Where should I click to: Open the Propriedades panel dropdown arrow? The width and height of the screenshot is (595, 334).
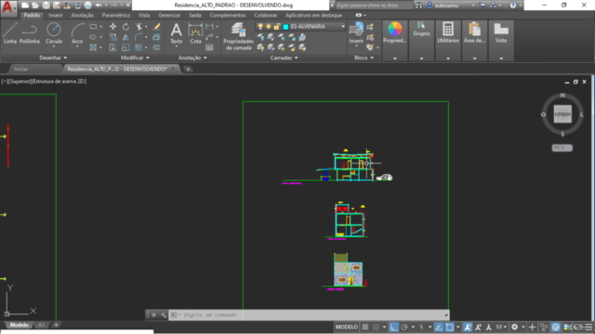tap(394, 58)
